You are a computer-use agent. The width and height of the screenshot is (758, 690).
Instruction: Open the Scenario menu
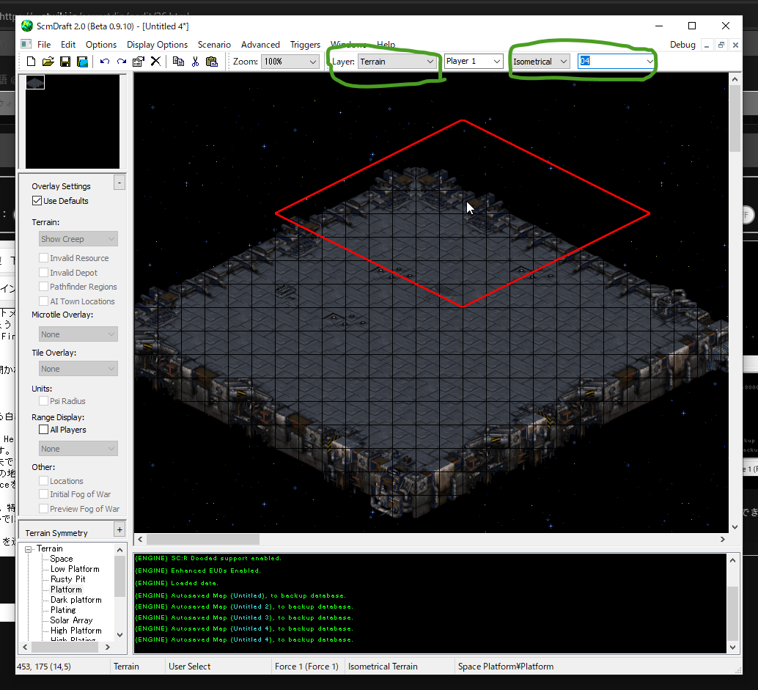click(x=214, y=45)
